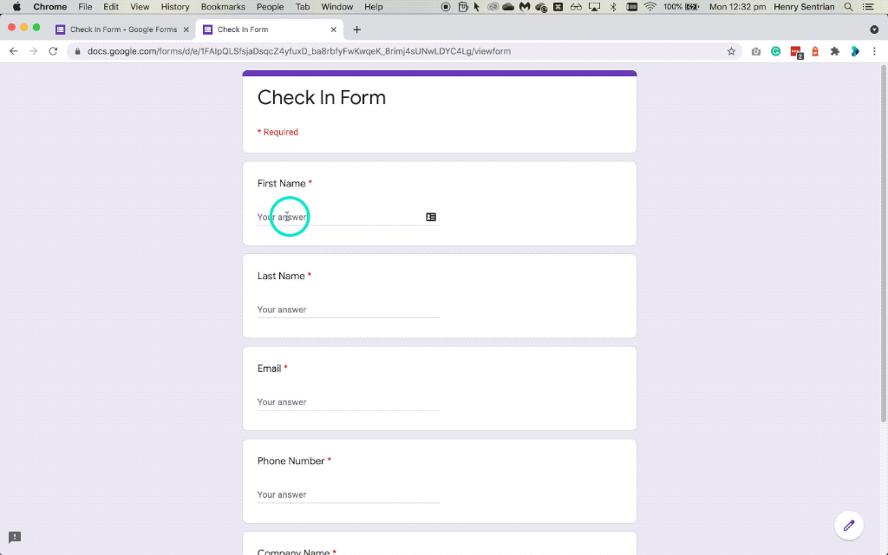Select the Grammarly extension icon
The image size is (888, 555).
(775, 51)
